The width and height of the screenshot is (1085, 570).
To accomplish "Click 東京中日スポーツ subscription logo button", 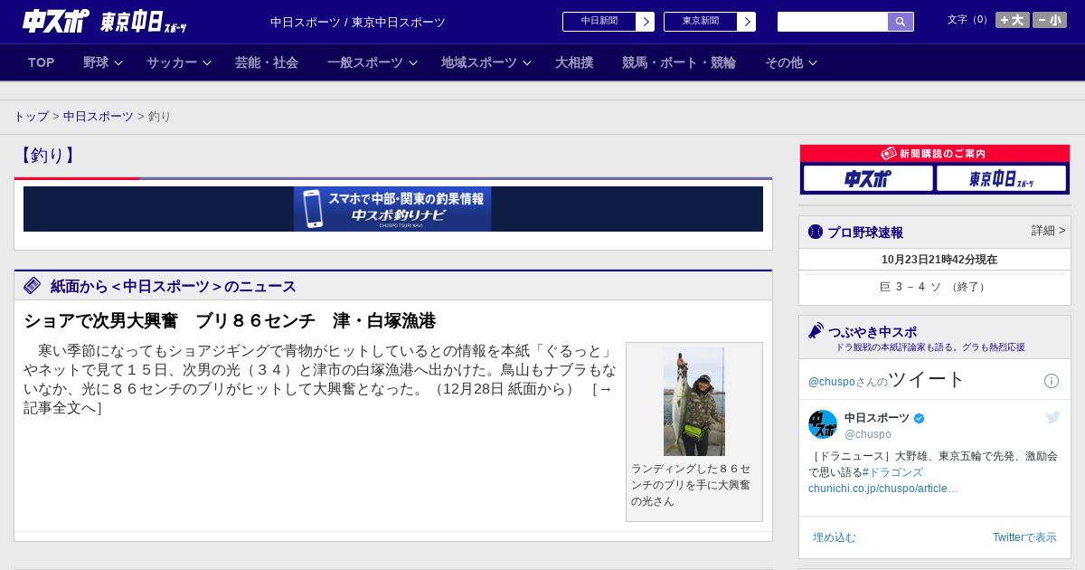I will [1001, 178].
